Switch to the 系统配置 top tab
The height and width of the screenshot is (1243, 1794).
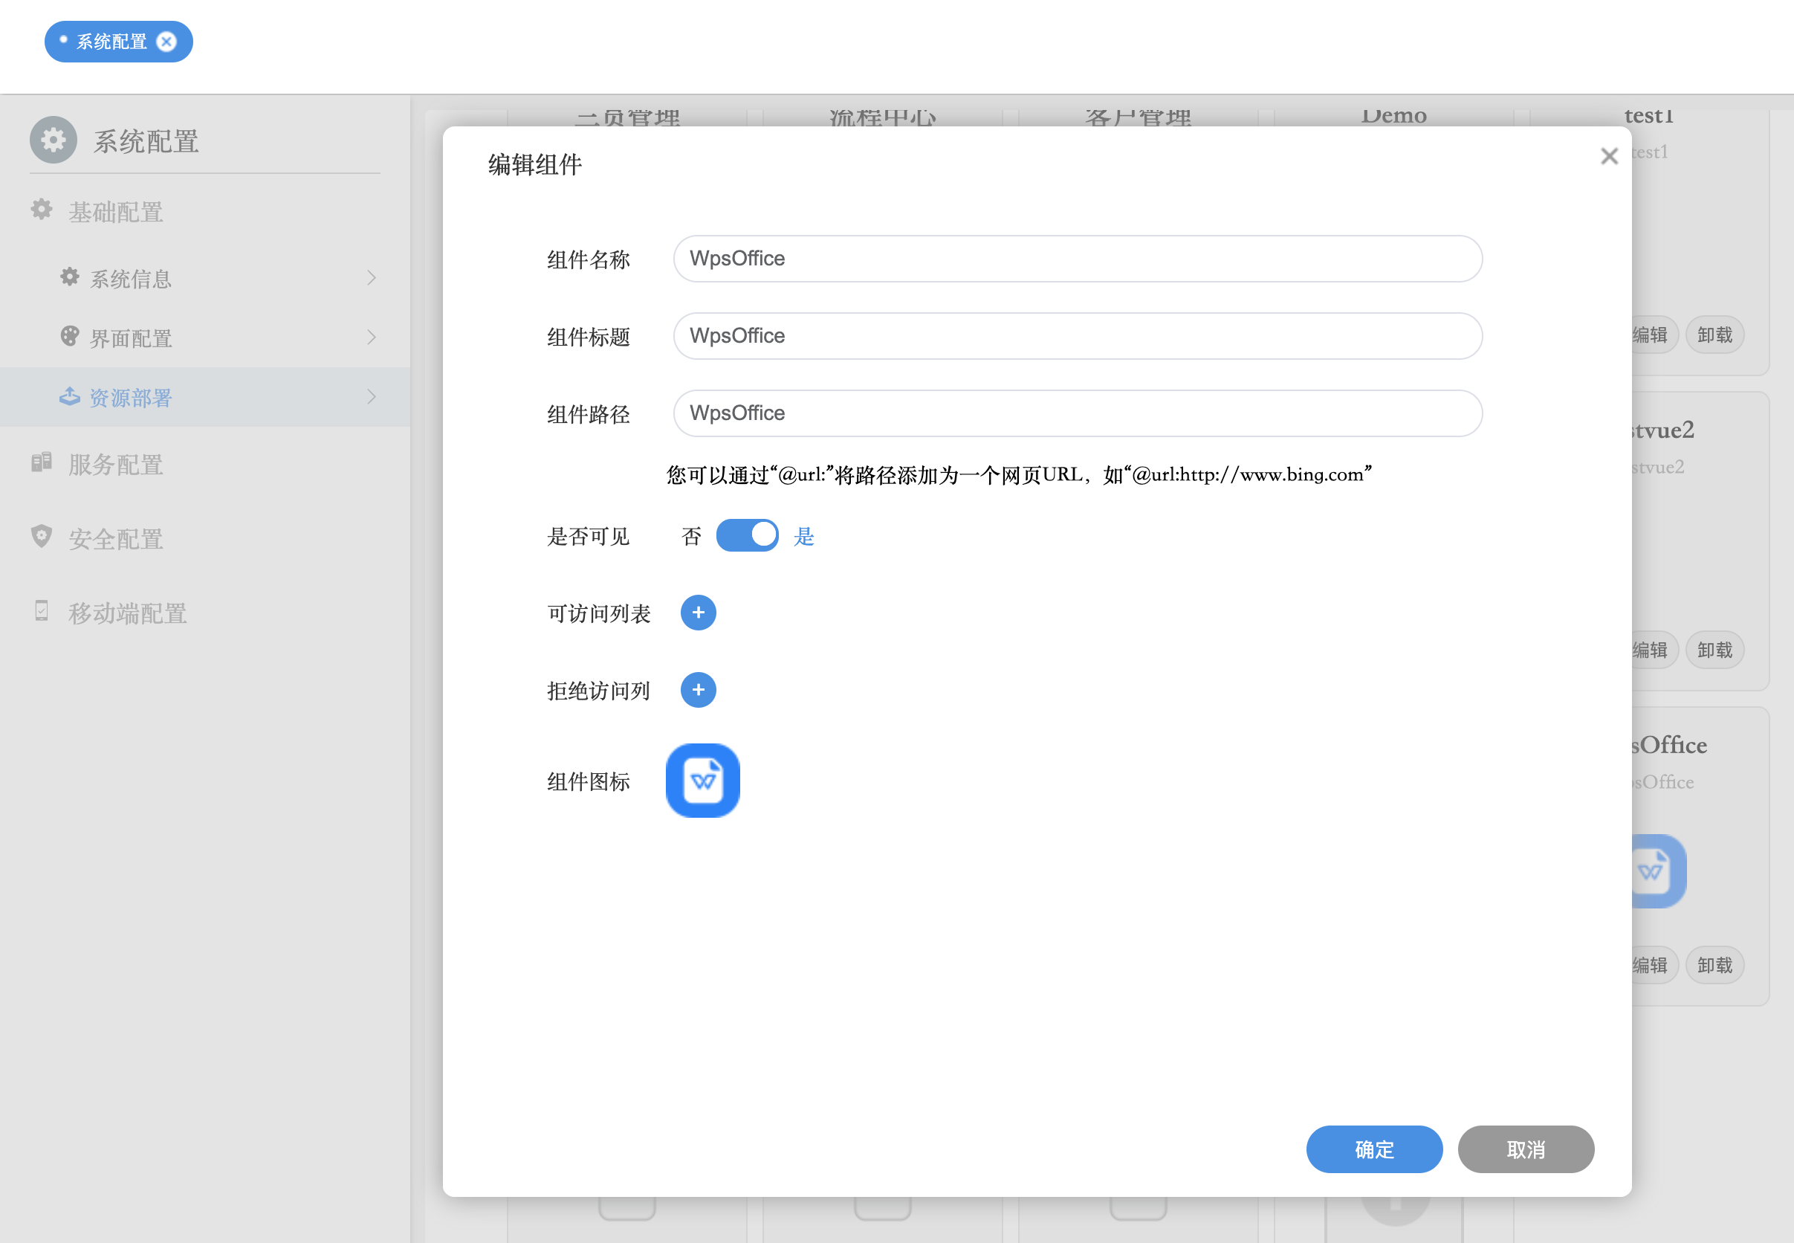[111, 42]
